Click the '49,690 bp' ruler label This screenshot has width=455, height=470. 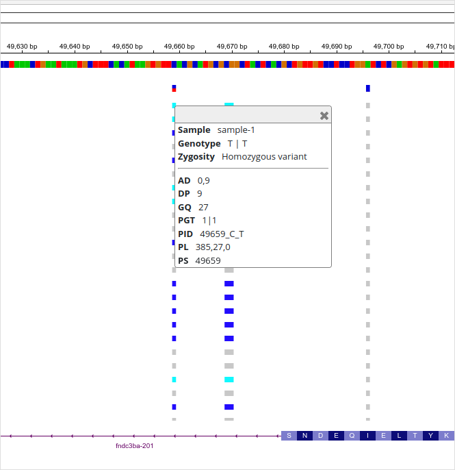coord(337,47)
